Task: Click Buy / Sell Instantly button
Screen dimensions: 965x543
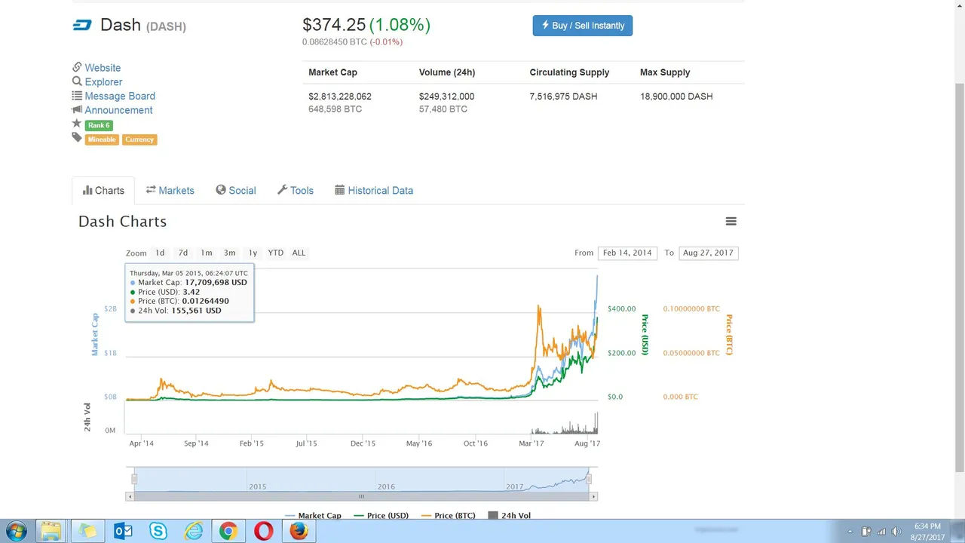Action: 583,26
